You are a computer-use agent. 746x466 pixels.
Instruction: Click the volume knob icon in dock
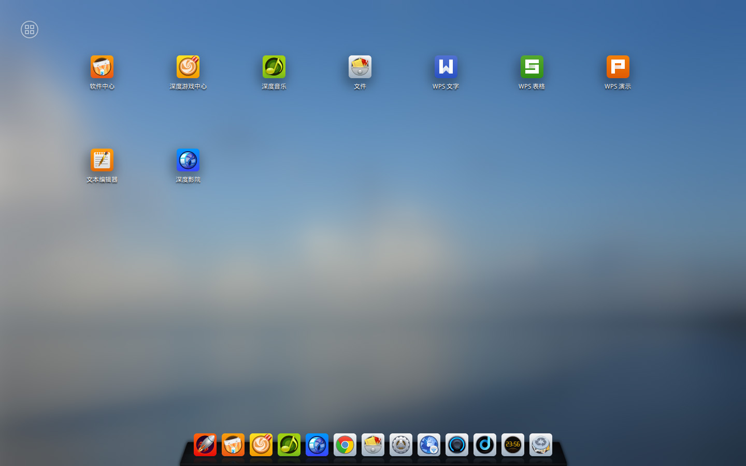(x=457, y=445)
